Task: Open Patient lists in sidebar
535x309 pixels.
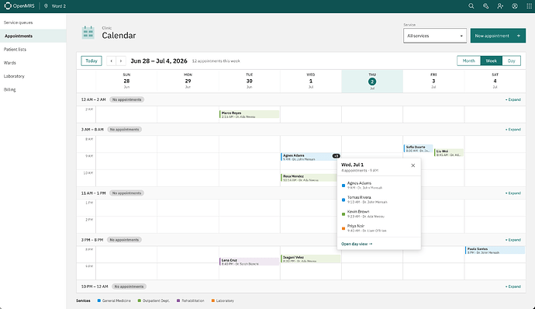Action: pyautogui.click(x=33, y=49)
